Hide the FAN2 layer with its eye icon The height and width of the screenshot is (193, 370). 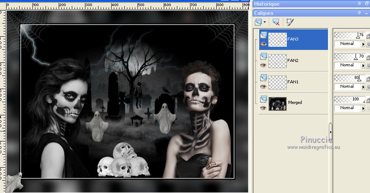coord(263,65)
